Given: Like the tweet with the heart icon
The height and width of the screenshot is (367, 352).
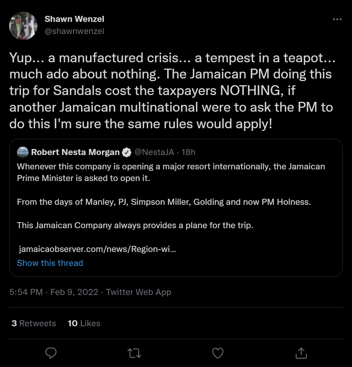Looking at the screenshot, I should point(218,353).
